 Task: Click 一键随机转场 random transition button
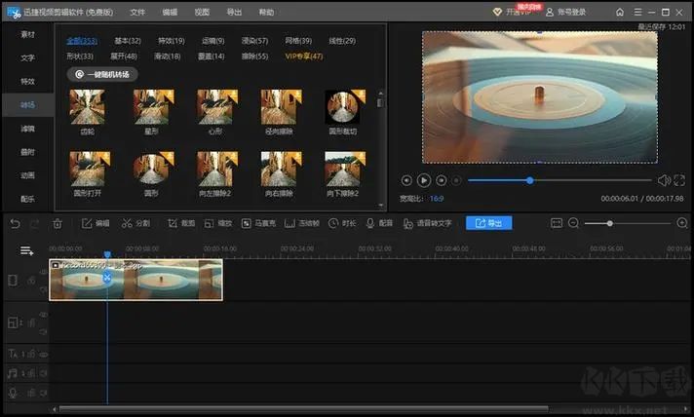[x=103, y=74]
